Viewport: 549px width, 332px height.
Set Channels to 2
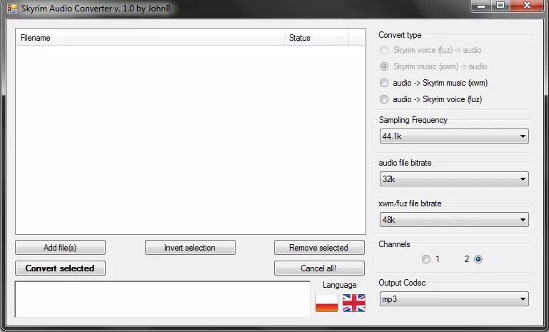(x=478, y=259)
